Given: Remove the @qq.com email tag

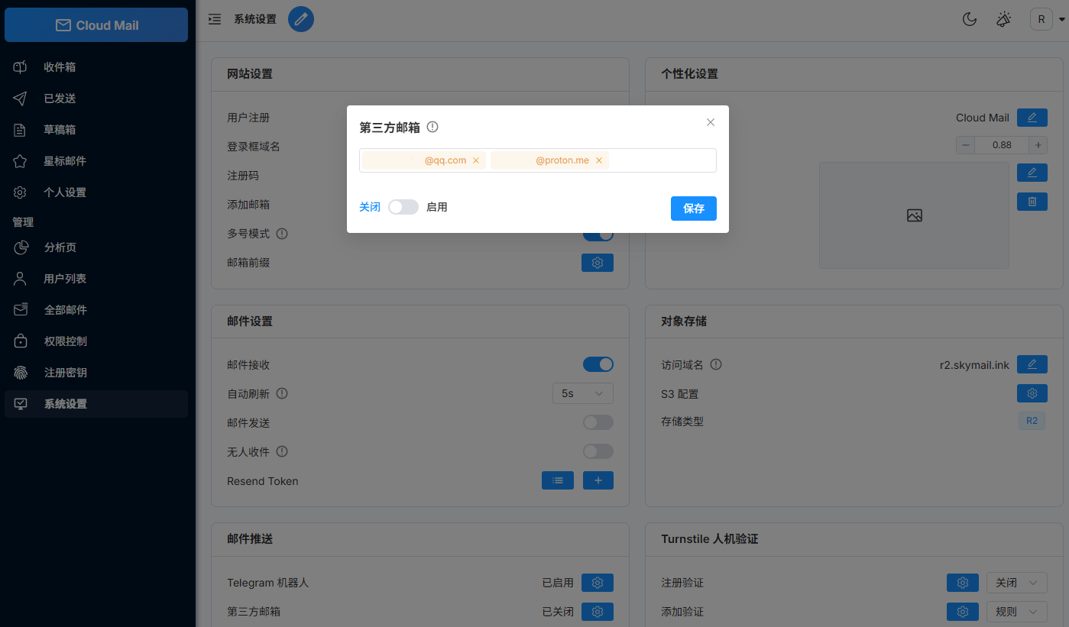Looking at the screenshot, I should pos(476,160).
